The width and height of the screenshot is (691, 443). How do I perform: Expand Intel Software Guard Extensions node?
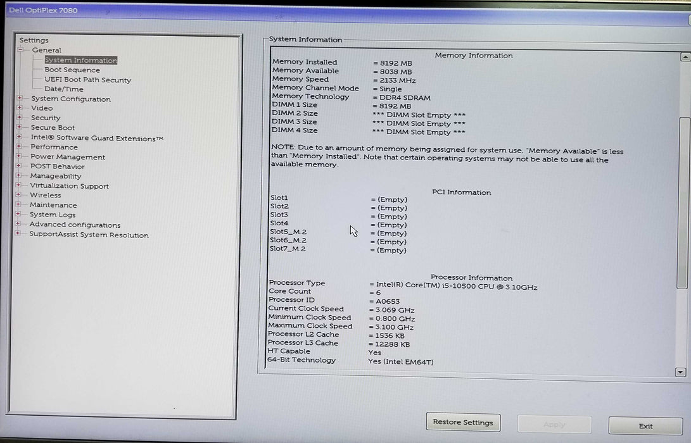(x=20, y=137)
